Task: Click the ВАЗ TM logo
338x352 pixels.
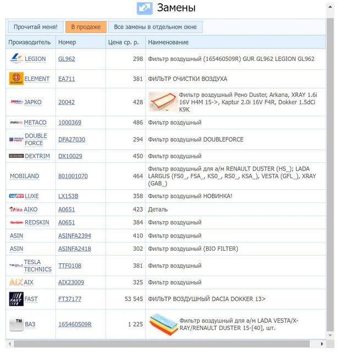Action: click(16, 324)
